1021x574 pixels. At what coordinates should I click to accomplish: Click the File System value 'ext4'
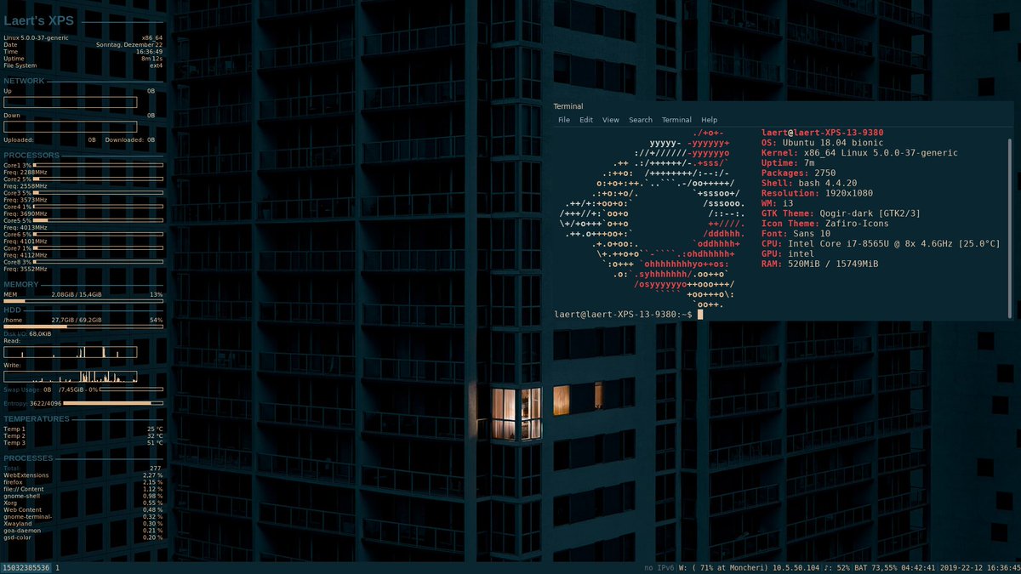pos(156,65)
